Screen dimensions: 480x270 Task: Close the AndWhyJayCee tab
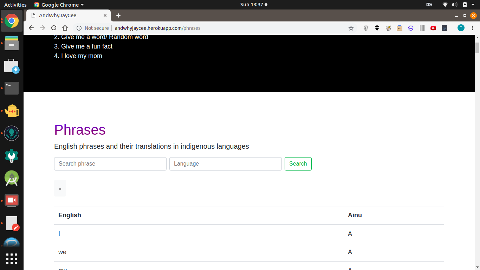click(x=105, y=15)
